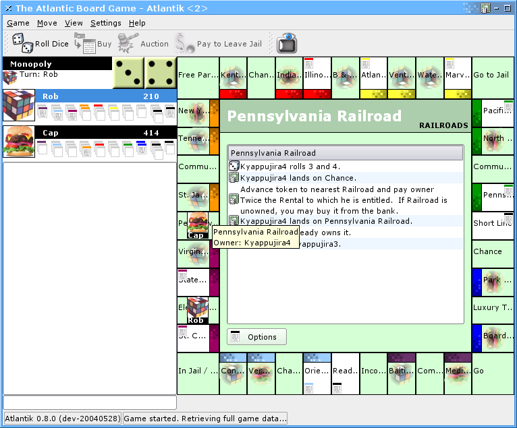Click Pay to Leave Jail button
Image resolution: width=517 pixels, height=428 pixels.
coord(218,43)
